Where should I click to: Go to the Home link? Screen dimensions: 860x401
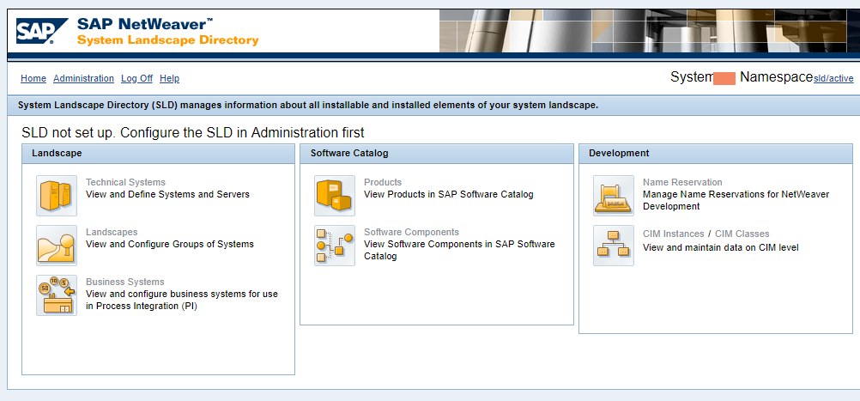coord(33,78)
